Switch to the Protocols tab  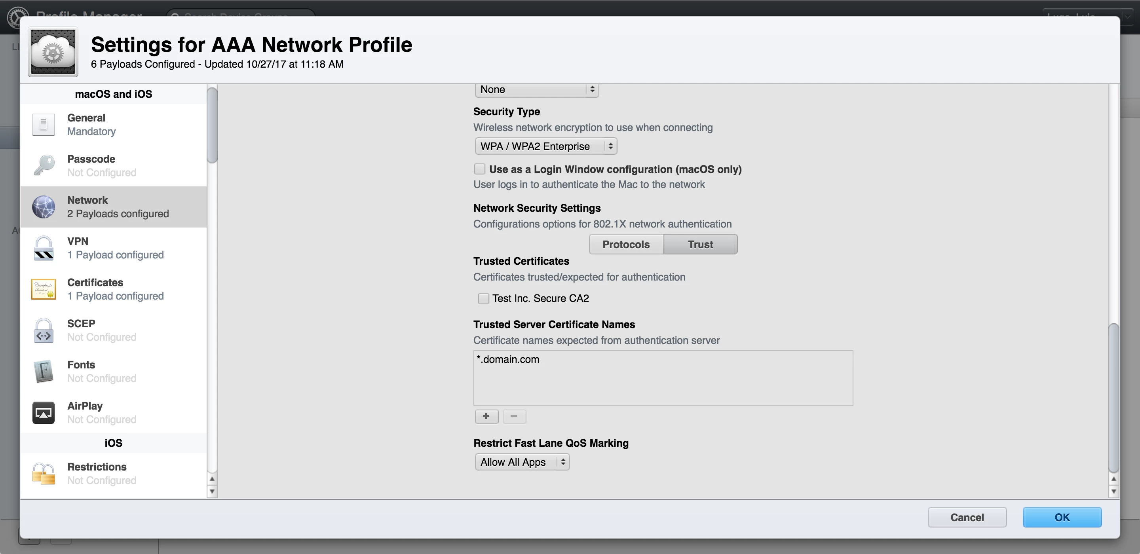pyautogui.click(x=626, y=244)
